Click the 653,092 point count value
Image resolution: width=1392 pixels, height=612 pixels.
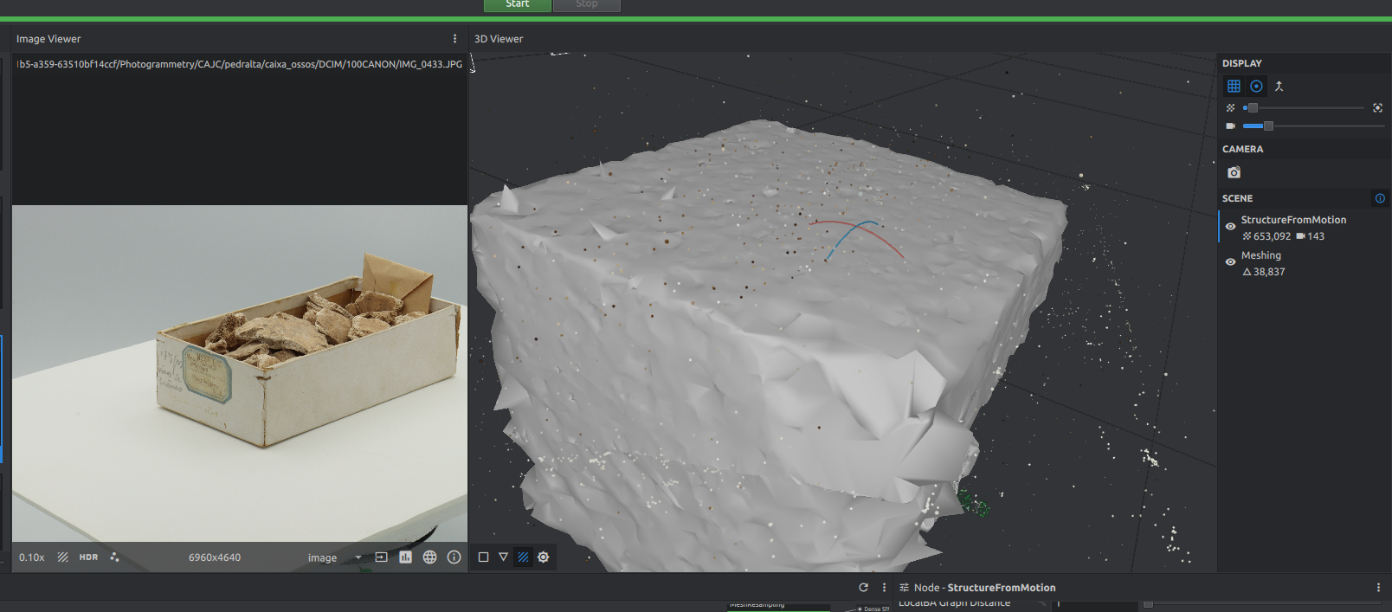point(1272,236)
